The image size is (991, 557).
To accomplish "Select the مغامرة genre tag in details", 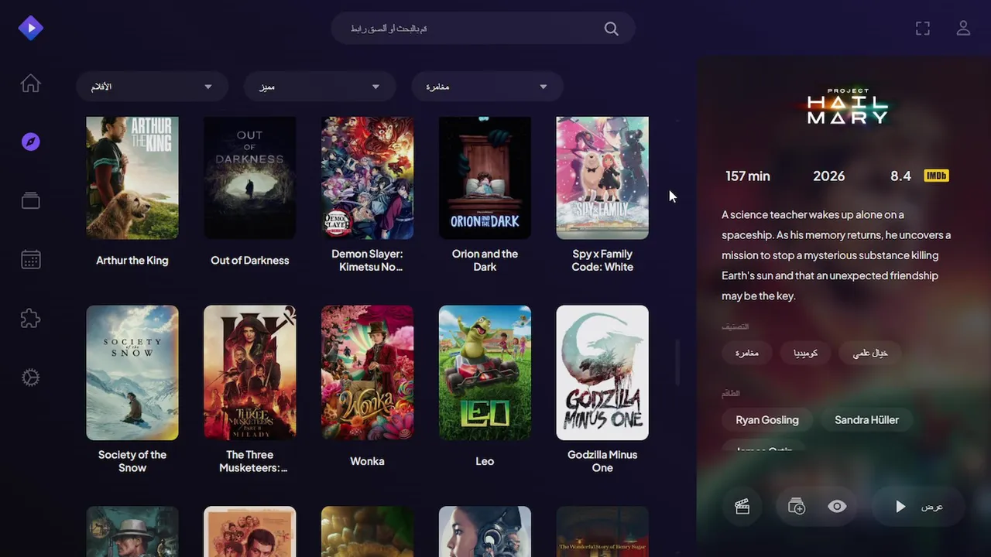I will [747, 353].
